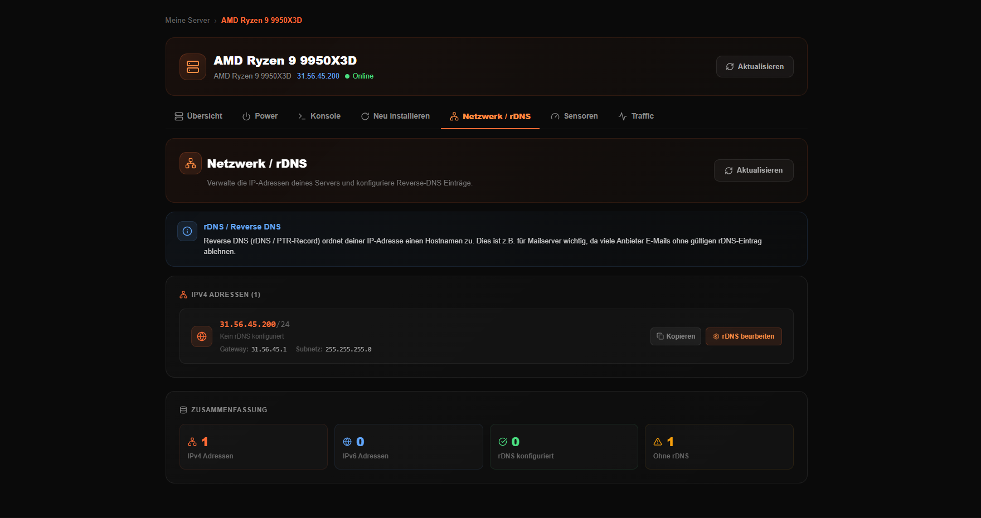Click the subnet value 255.255.255.0
Image resolution: width=981 pixels, height=518 pixels.
[348, 349]
